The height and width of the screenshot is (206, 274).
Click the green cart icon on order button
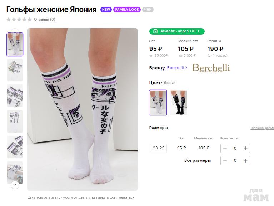155,31
